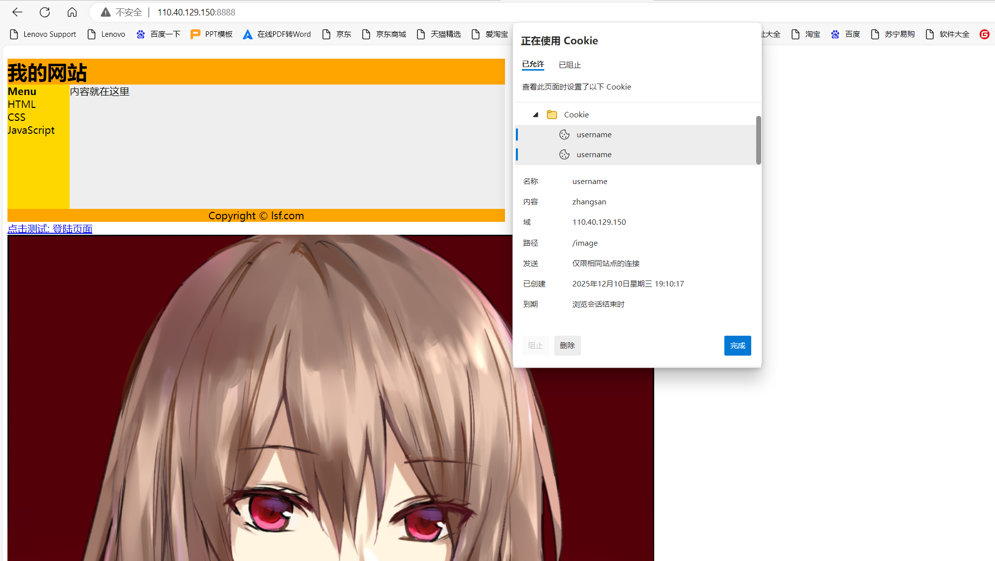Select the first username cookie entry
Image resolution: width=995 pixels, height=561 pixels.
[594, 135]
